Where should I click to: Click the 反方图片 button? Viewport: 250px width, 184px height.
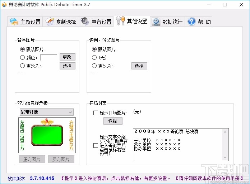(61, 159)
